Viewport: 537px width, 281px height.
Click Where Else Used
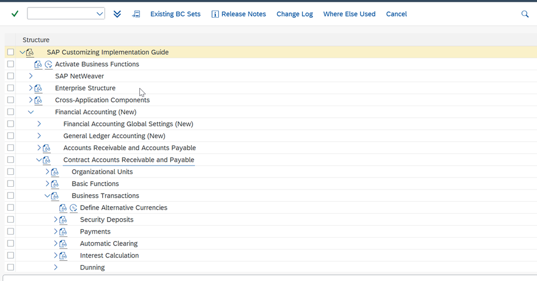pyautogui.click(x=349, y=14)
